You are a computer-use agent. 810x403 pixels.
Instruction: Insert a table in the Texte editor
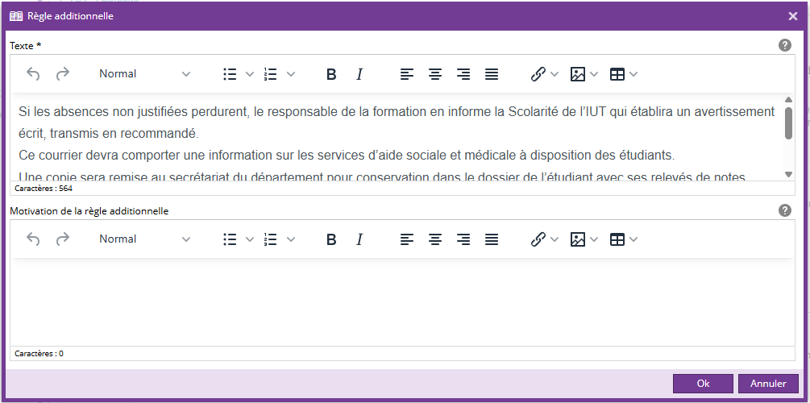(617, 74)
